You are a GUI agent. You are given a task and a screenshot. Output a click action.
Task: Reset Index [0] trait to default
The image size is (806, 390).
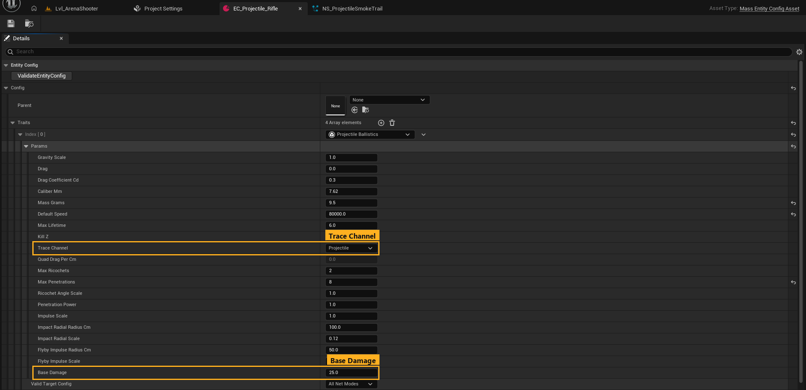point(793,135)
